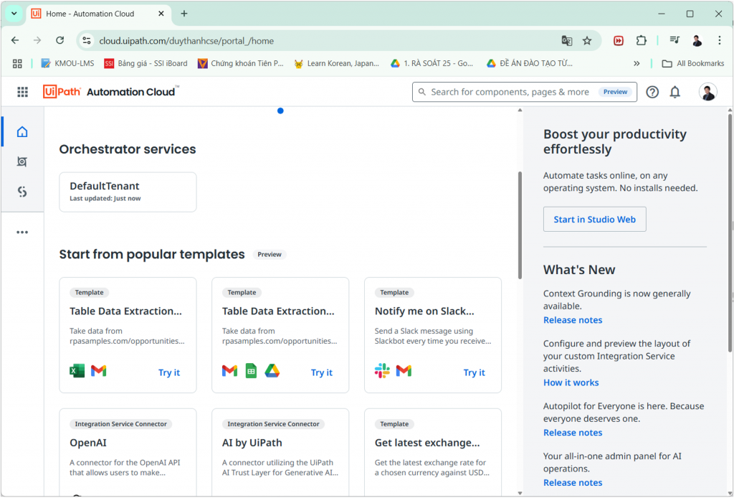
Task: Reload the page with the refresh icon
Action: pyautogui.click(x=60, y=40)
